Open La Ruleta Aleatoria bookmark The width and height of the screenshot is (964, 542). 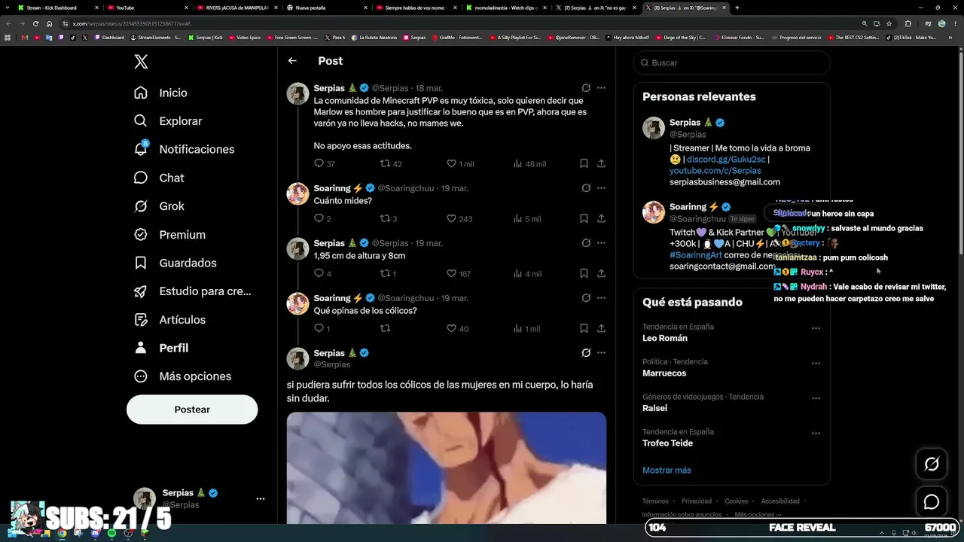374,37
